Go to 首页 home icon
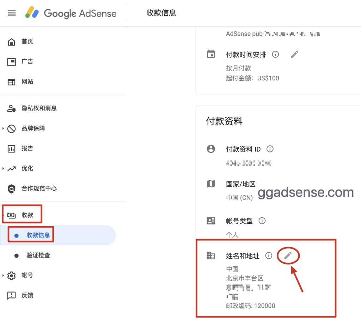Screen dimensions: 361x319 (11, 42)
